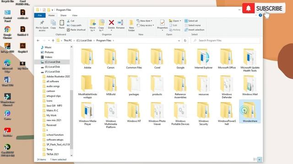Select Music in navigation pane
Image resolution: width=293 pixels, height=164 pixels.
(48, 47)
